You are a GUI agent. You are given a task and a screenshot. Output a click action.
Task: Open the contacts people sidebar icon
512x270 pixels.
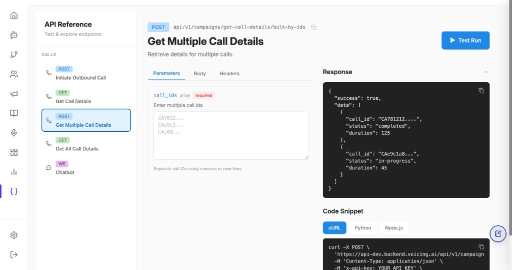coord(13,74)
